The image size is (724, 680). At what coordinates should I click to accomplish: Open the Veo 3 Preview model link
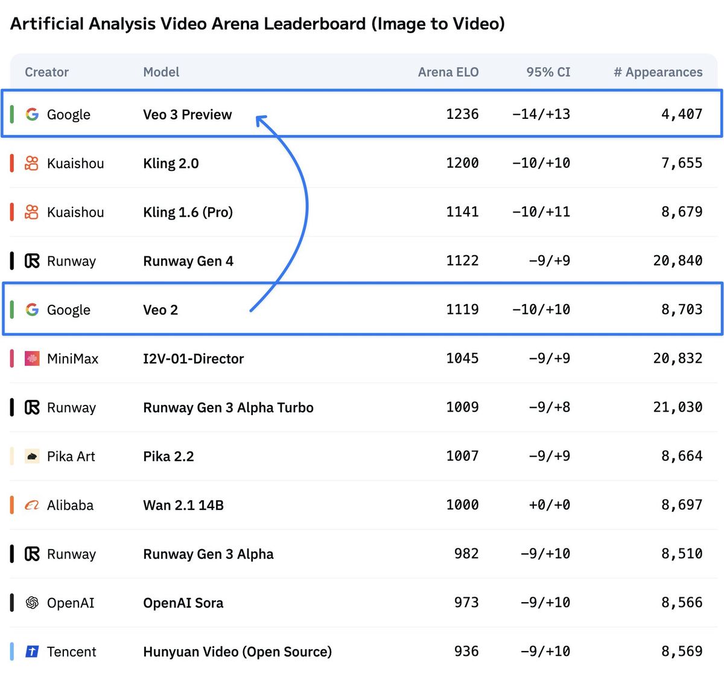point(187,114)
